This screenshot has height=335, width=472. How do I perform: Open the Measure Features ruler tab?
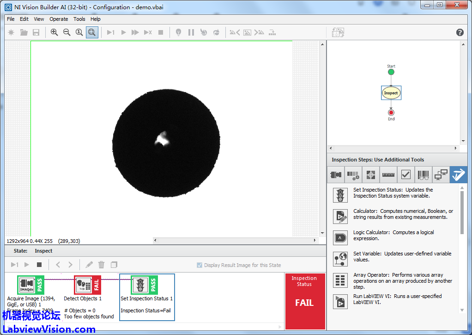[x=388, y=175]
